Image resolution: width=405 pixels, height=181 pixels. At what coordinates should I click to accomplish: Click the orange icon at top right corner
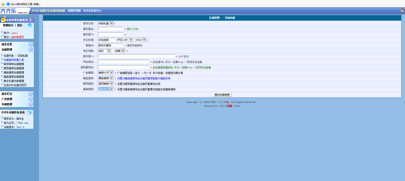(402, 11)
